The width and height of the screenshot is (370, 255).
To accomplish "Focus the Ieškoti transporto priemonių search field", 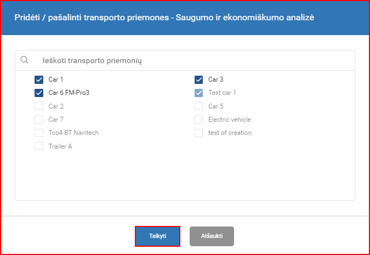I will coord(185,60).
